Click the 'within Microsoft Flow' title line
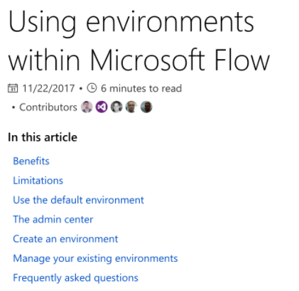Screen dimensions: 299x291 (139, 59)
